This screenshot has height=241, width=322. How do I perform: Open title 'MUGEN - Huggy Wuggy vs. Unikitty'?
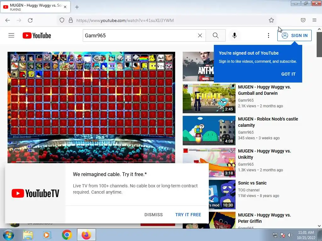(x=264, y=154)
